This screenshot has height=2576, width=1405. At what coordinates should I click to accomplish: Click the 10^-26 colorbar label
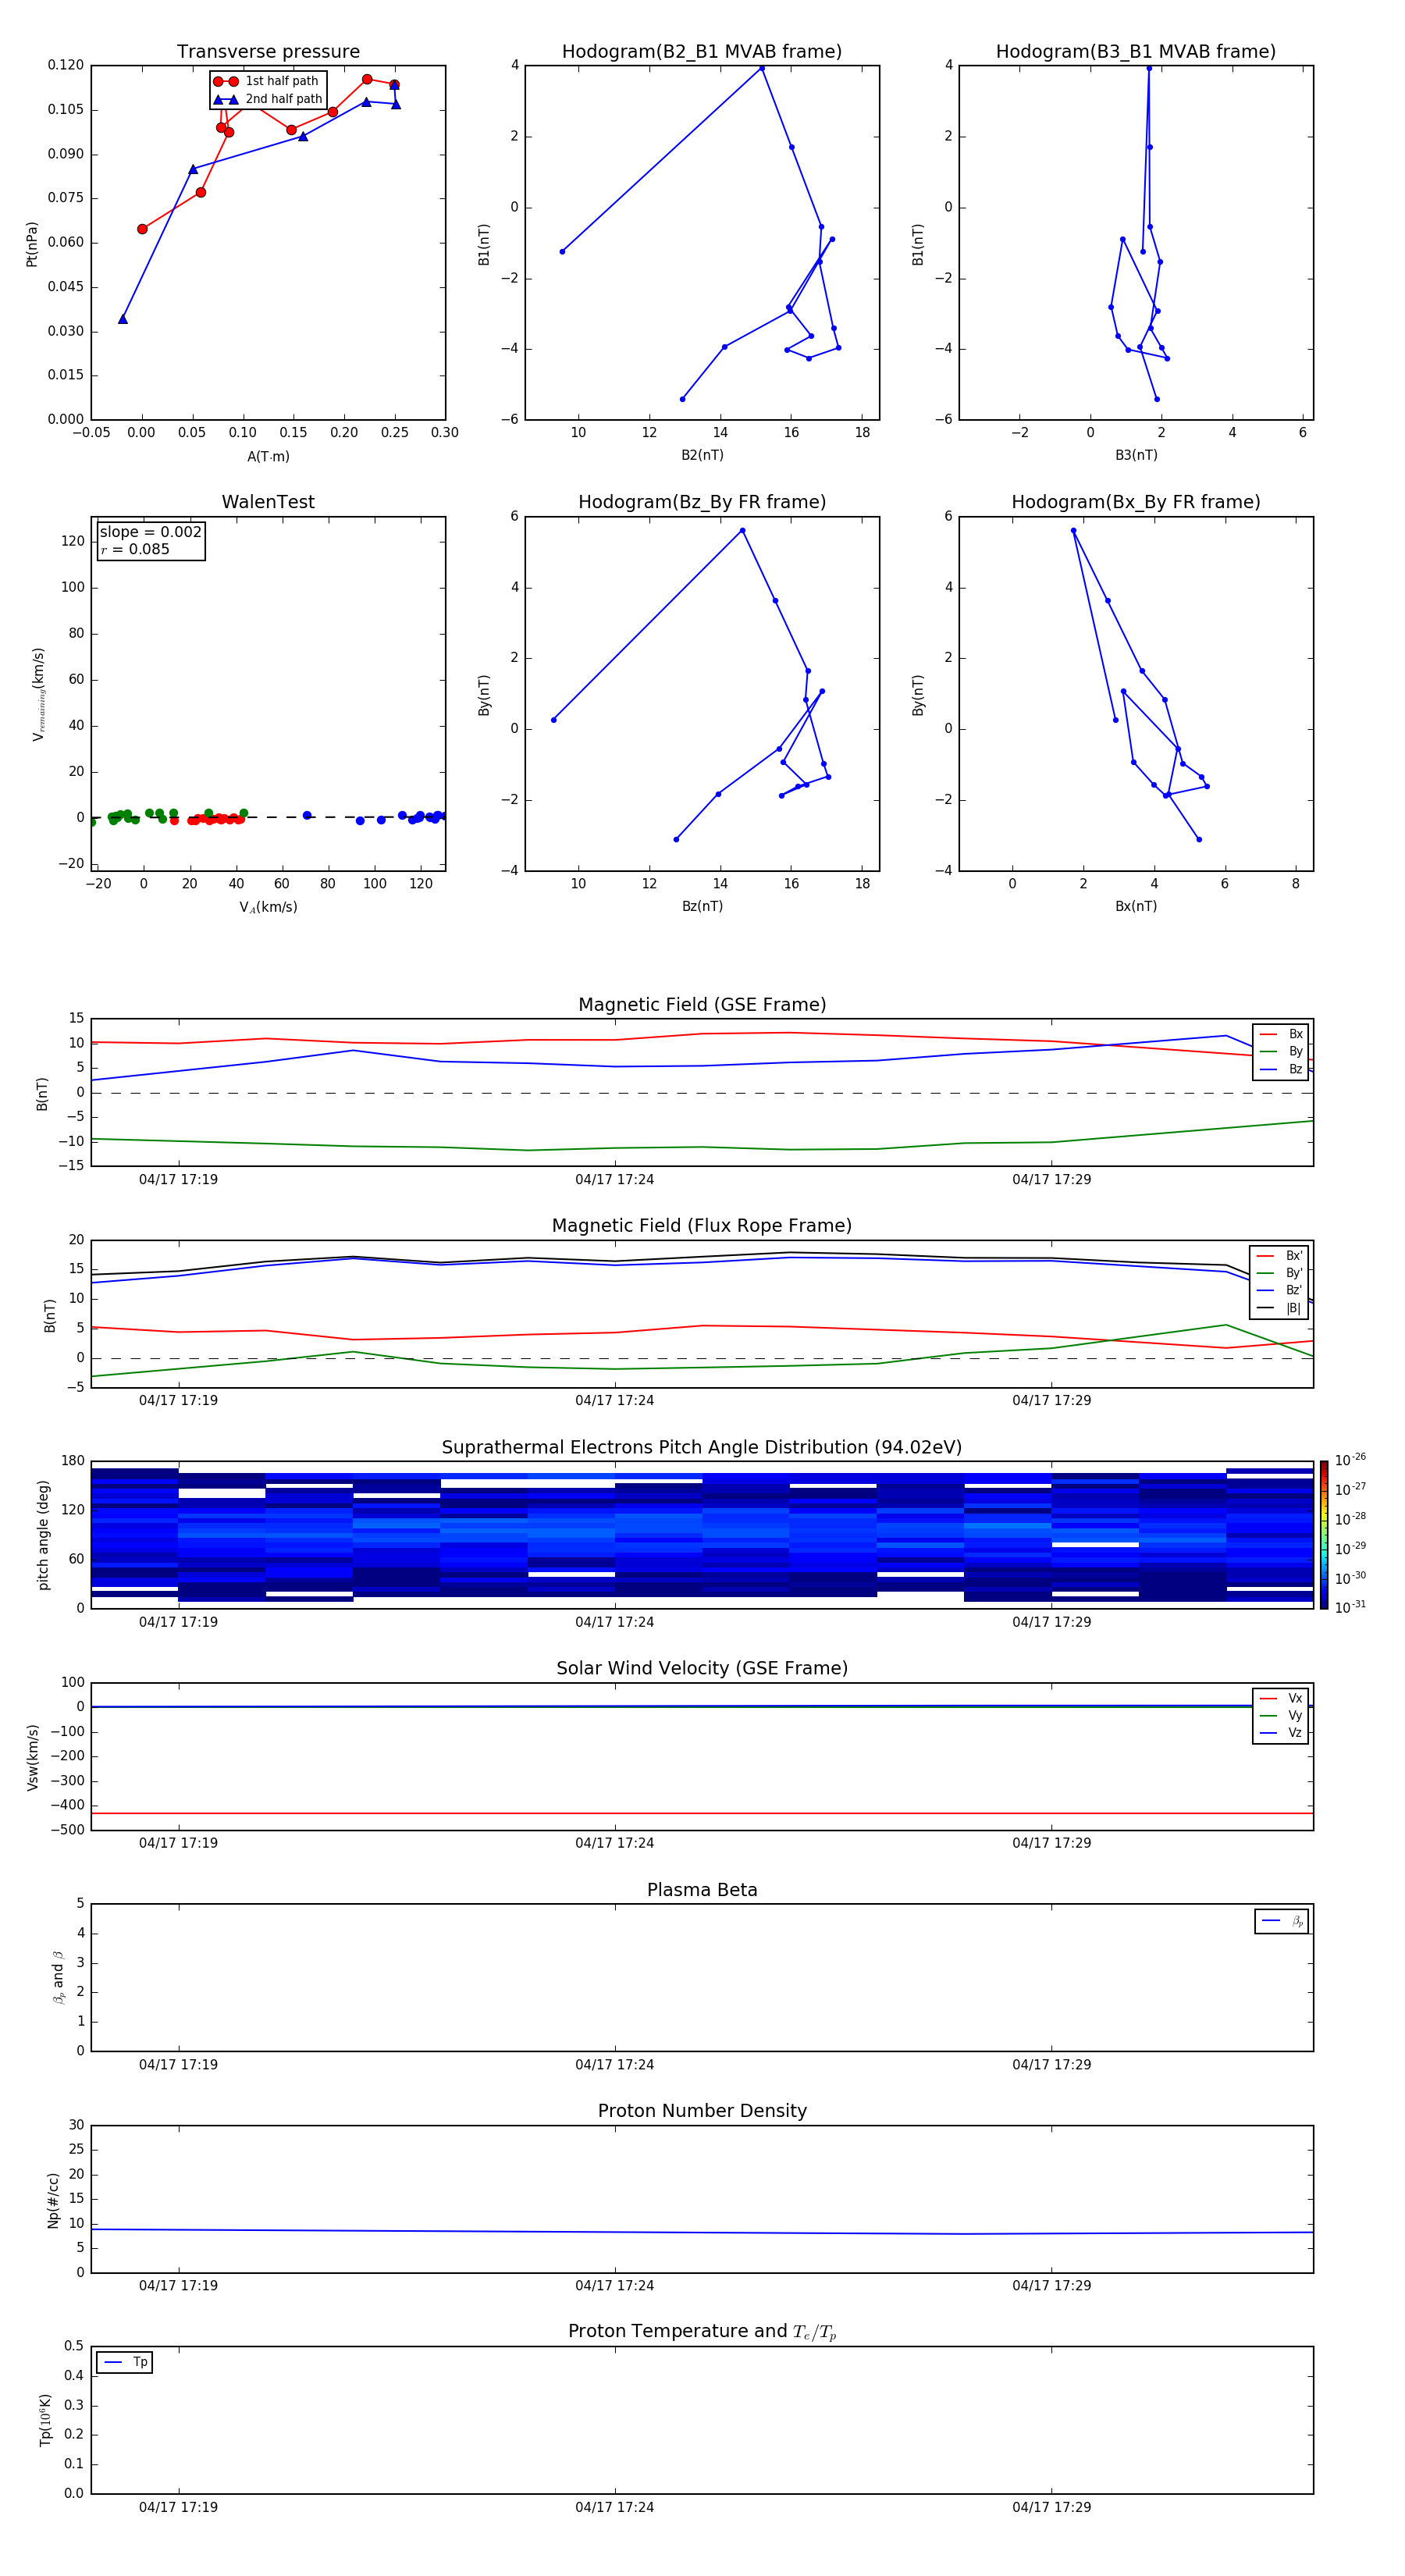pyautogui.click(x=1350, y=1460)
